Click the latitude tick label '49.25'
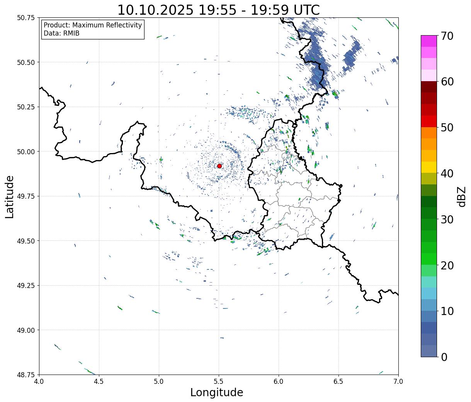471x402 pixels. point(26,286)
